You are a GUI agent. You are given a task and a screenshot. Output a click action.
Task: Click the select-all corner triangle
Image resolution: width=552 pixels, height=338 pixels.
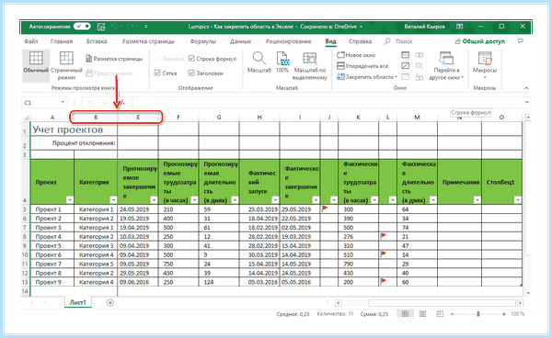click(26, 118)
